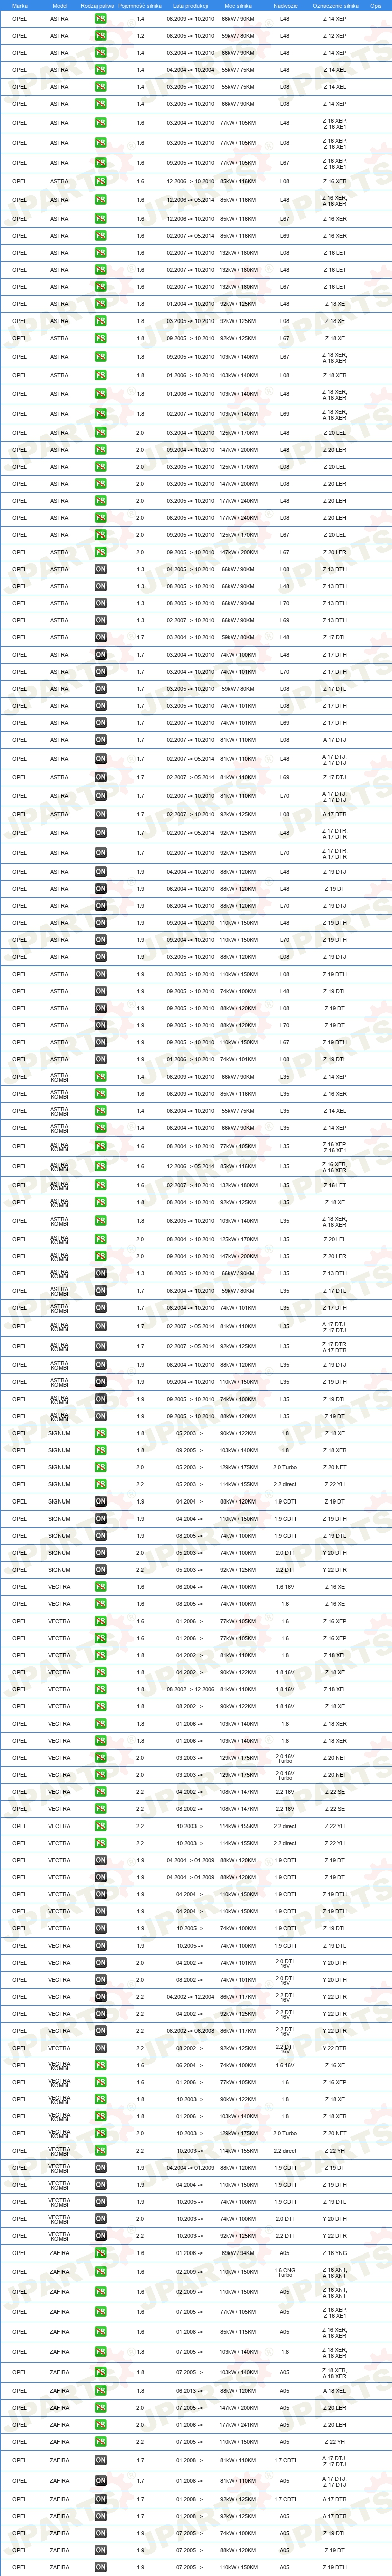Click diesel ON icon in Astra Kombi Z 19 DTJ row
Screen dimensions: 392x2576
(x=101, y=1364)
